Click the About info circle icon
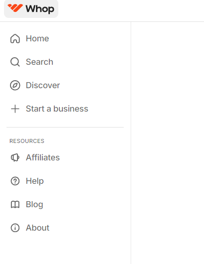The height and width of the screenshot is (264, 204). (15, 228)
